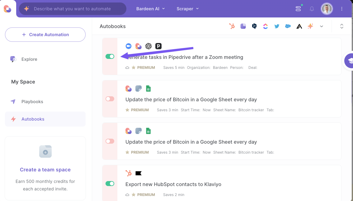Open Generate tasks in Pipedrive after Zoom meeting
Image resolution: width=353 pixels, height=201 pixels.
point(184,57)
